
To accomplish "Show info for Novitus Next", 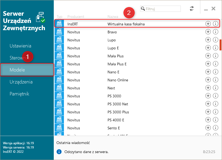I will click(216, 88).
